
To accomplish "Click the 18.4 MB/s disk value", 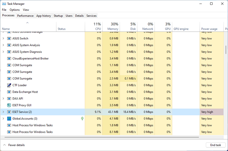I will pos(129,112).
